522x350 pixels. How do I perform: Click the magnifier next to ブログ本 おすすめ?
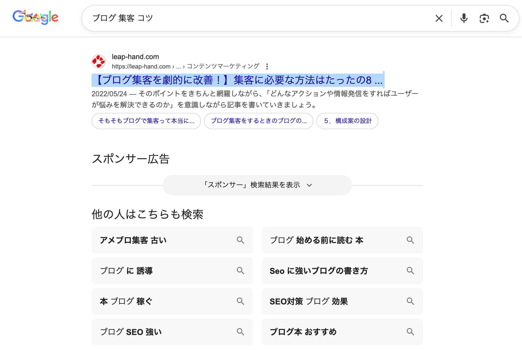click(410, 332)
